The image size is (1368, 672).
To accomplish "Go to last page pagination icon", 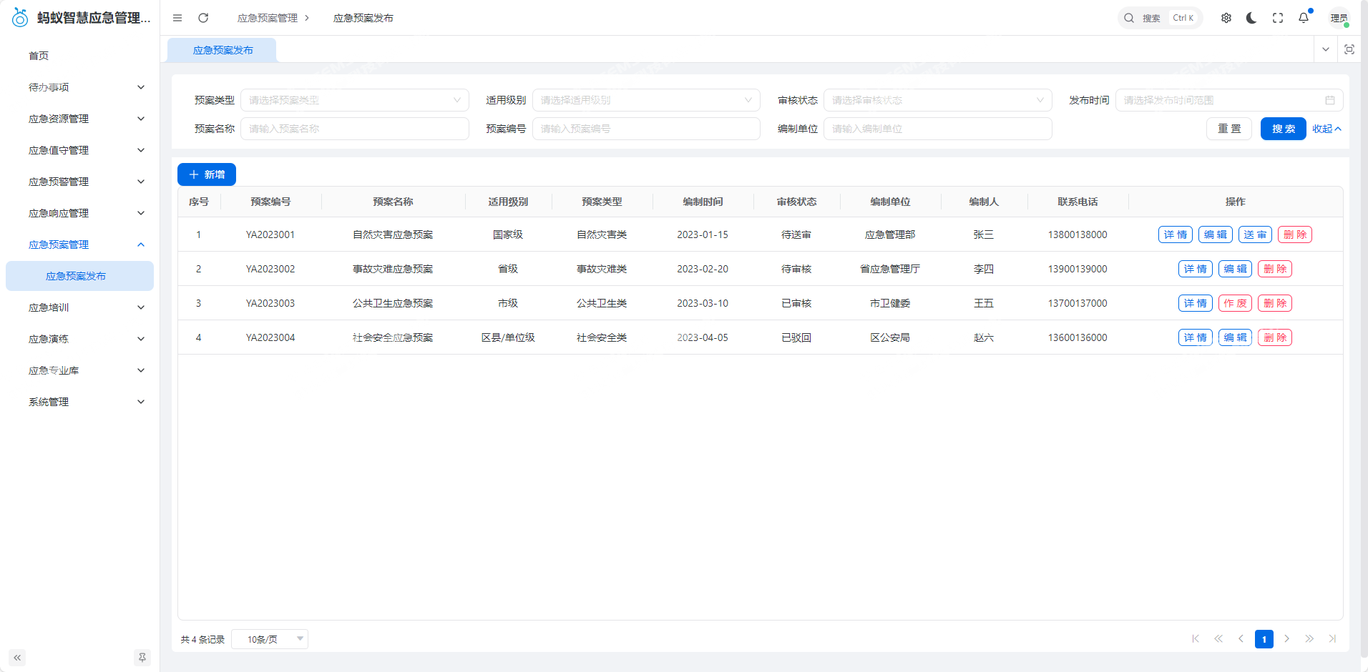I will (1332, 639).
